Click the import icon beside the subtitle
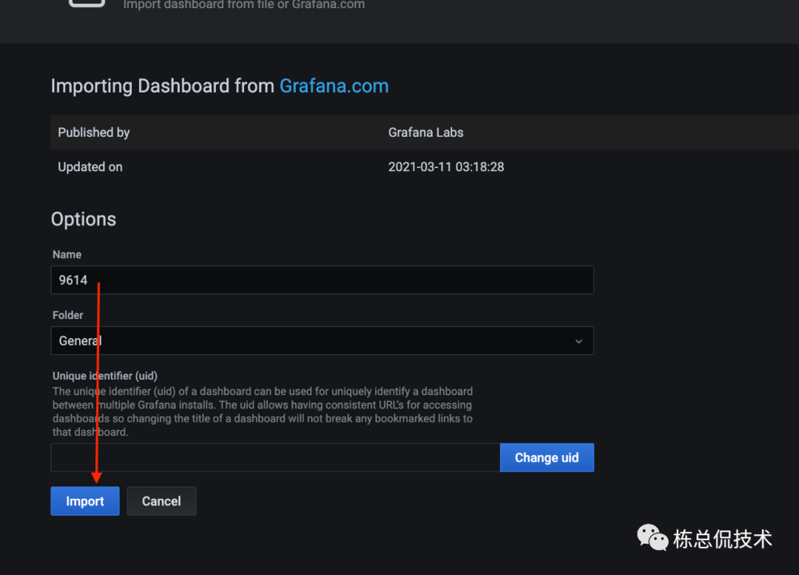The width and height of the screenshot is (799, 575). 87,2
